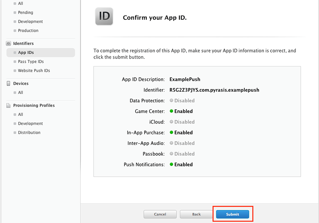Click the gray Data Protection status dot

172,100
